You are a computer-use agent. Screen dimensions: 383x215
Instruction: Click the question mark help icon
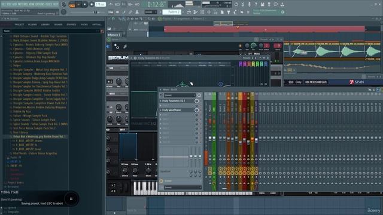(x=256, y=4)
